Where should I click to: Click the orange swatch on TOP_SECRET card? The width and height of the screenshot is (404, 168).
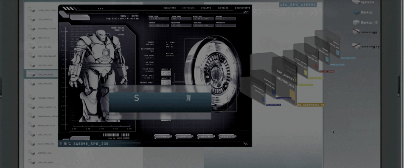point(292,94)
